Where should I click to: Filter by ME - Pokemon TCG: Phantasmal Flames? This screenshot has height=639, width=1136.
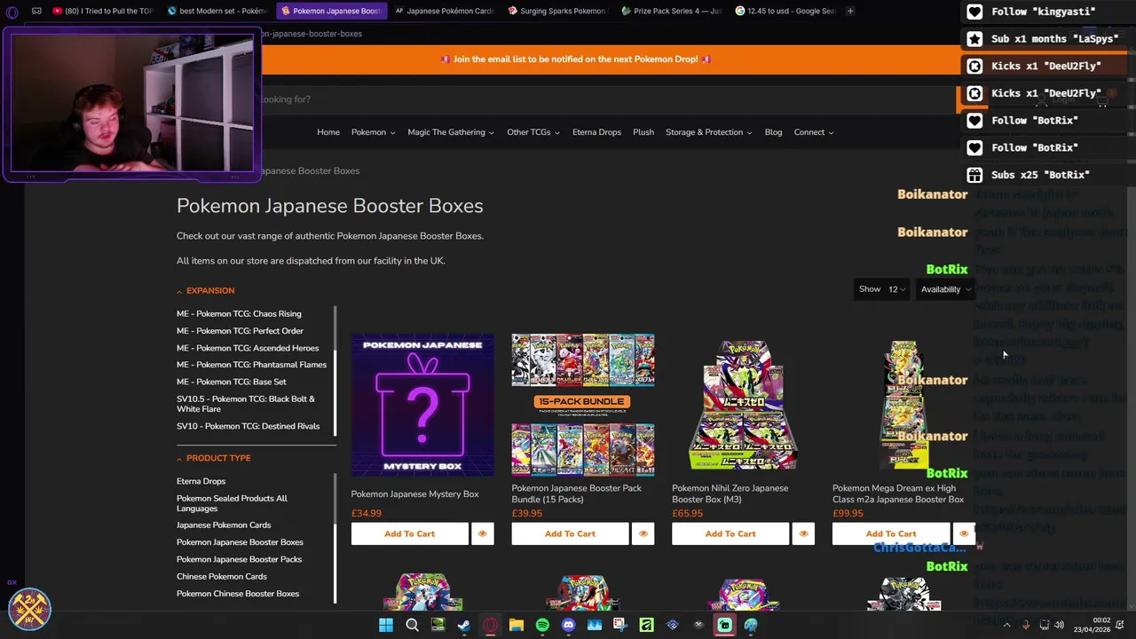tap(251, 365)
